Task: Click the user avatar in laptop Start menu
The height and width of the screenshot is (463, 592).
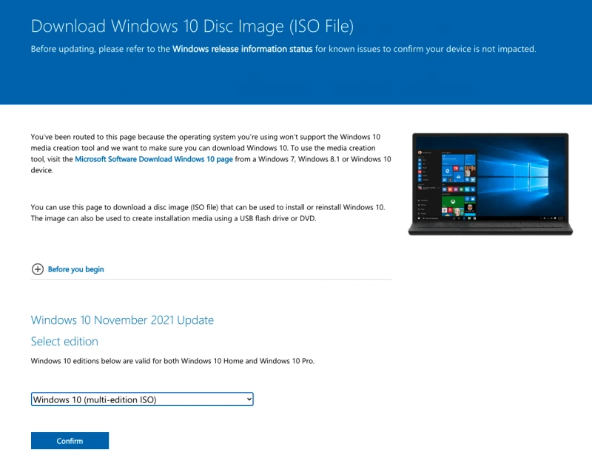Action: [x=420, y=152]
